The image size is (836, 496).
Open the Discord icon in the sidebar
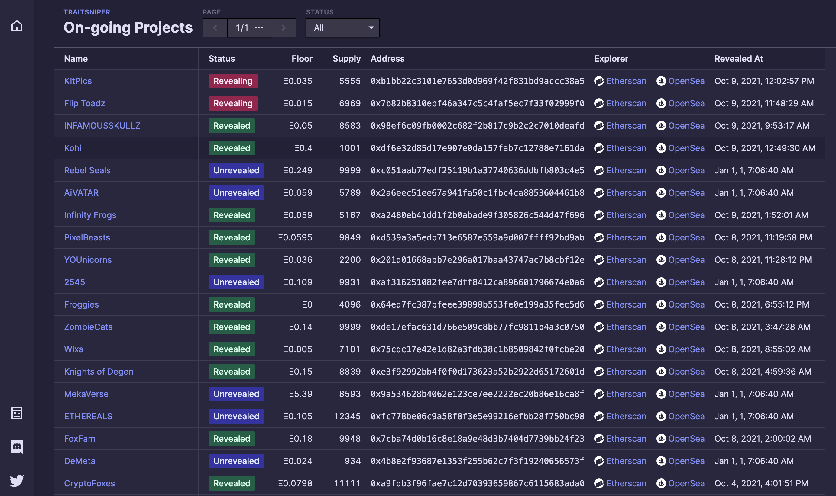point(17,446)
